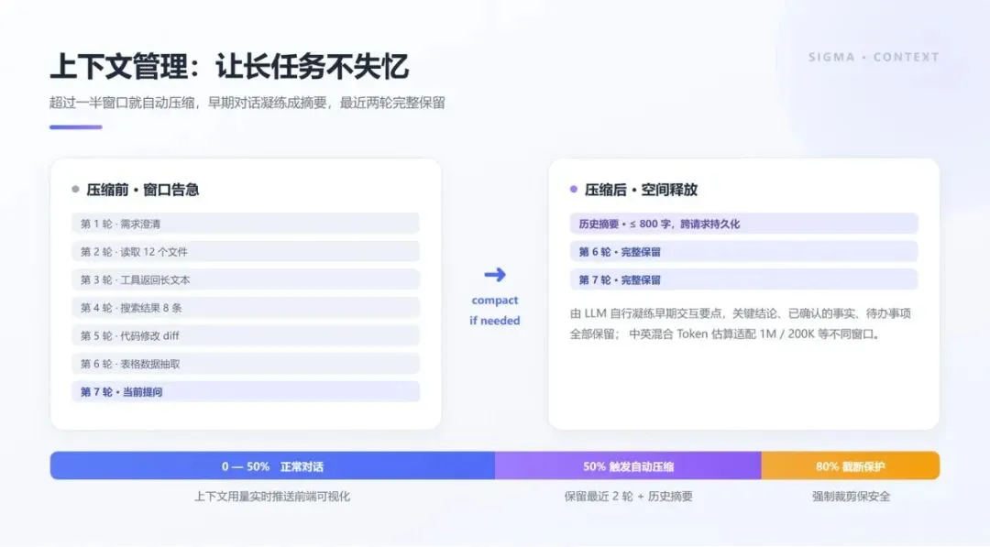Click the 50% 触发自动压缩 bar segment

click(628, 466)
